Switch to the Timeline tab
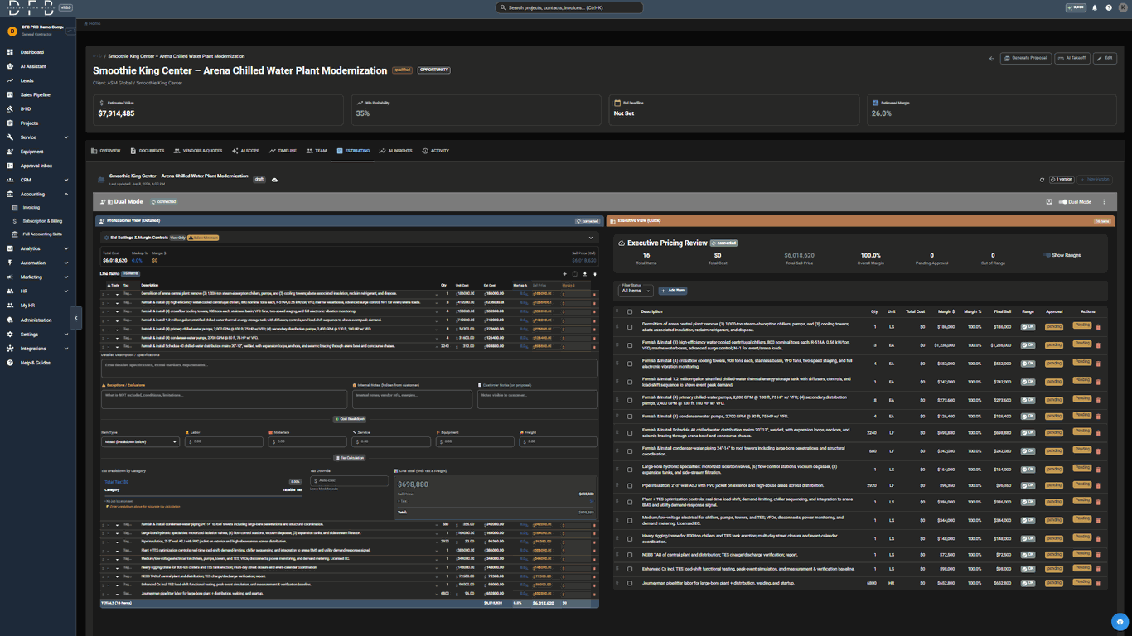The image size is (1132, 636). (283, 151)
